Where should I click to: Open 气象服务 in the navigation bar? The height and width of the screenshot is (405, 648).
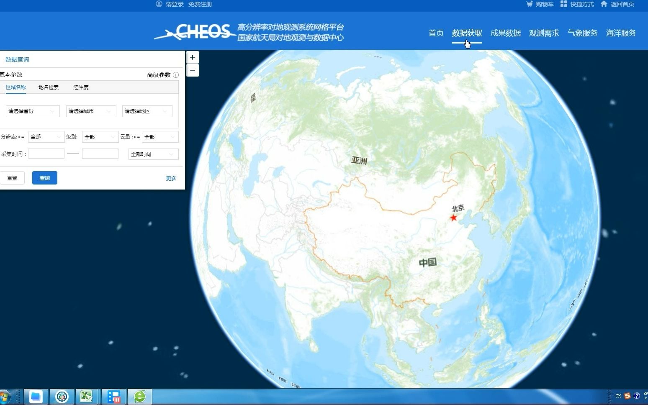(x=583, y=33)
